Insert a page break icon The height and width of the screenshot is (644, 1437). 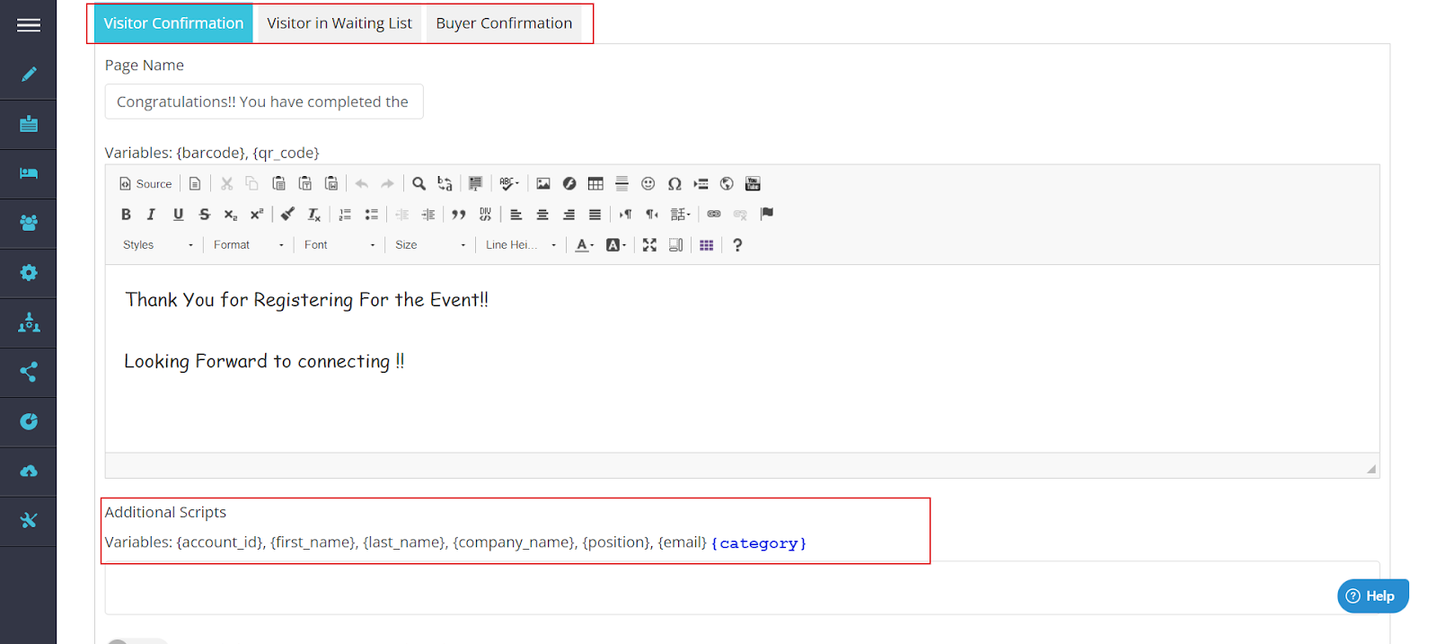click(701, 183)
